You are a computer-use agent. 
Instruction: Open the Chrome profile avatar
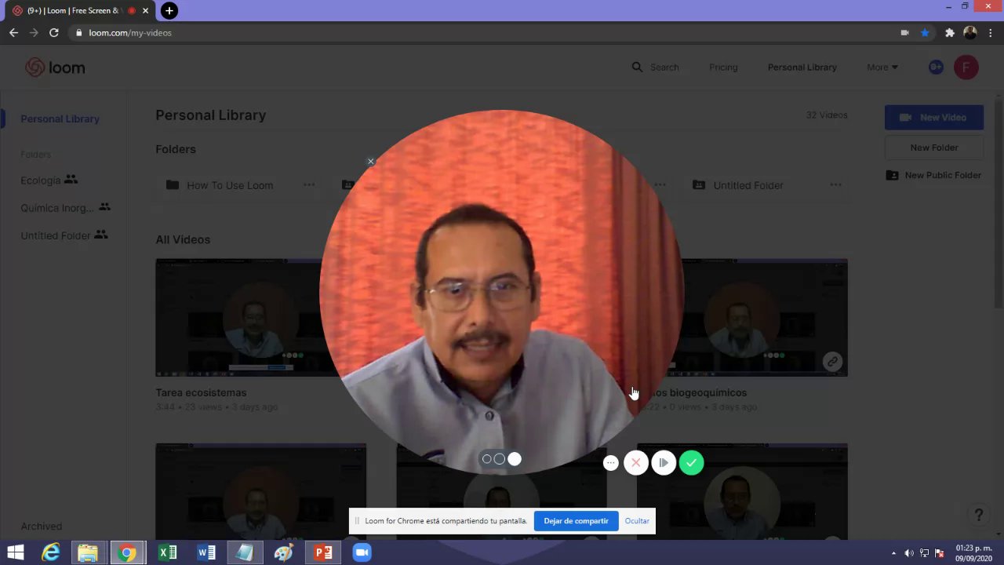click(970, 33)
